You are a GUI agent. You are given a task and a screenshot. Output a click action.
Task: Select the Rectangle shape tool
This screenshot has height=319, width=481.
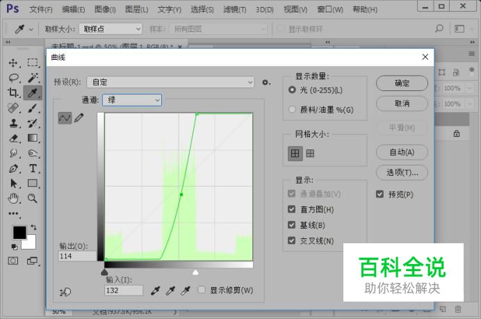tap(33, 183)
